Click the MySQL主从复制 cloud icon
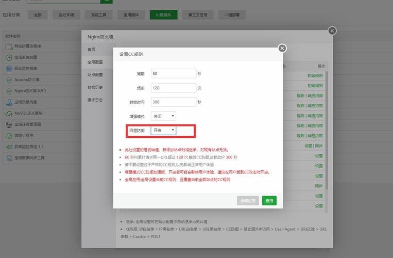The image size is (393, 258). pyautogui.click(x=9, y=114)
